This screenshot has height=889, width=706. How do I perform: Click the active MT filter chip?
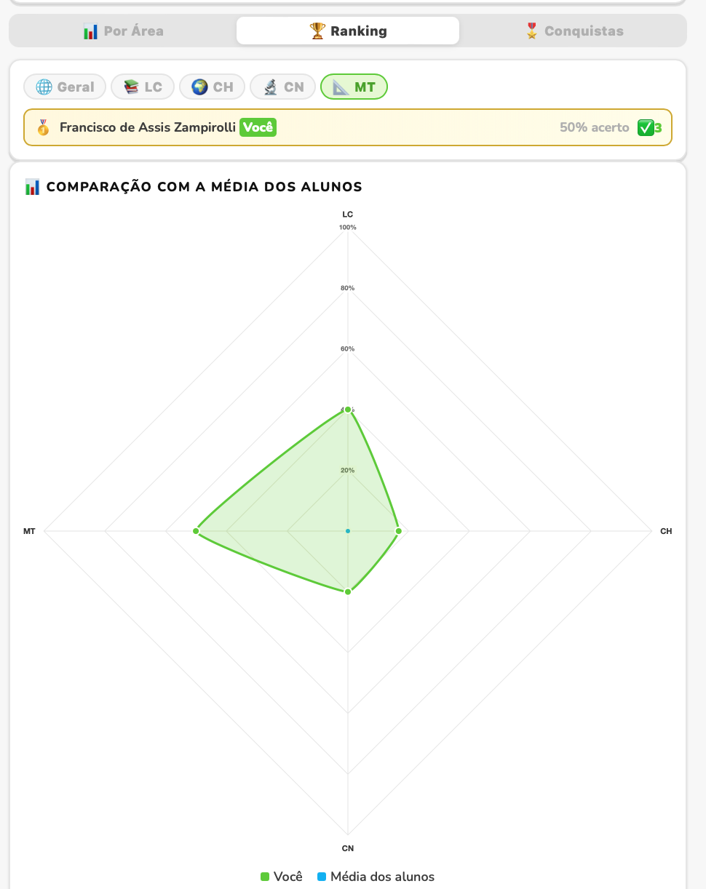click(354, 87)
